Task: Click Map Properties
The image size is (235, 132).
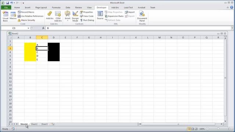Action: [113, 12]
